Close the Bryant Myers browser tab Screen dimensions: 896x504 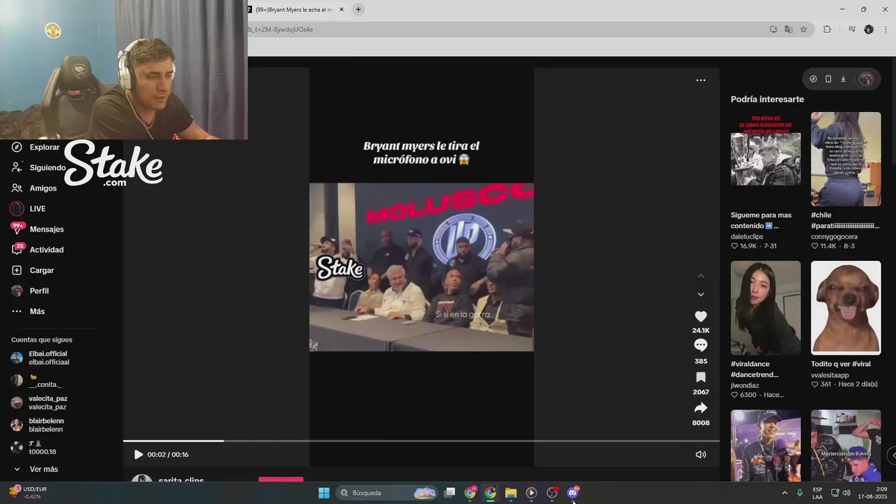342,10
